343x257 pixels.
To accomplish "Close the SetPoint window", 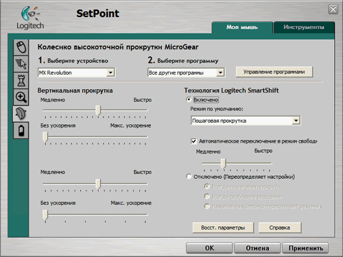I will tap(333, 10).
